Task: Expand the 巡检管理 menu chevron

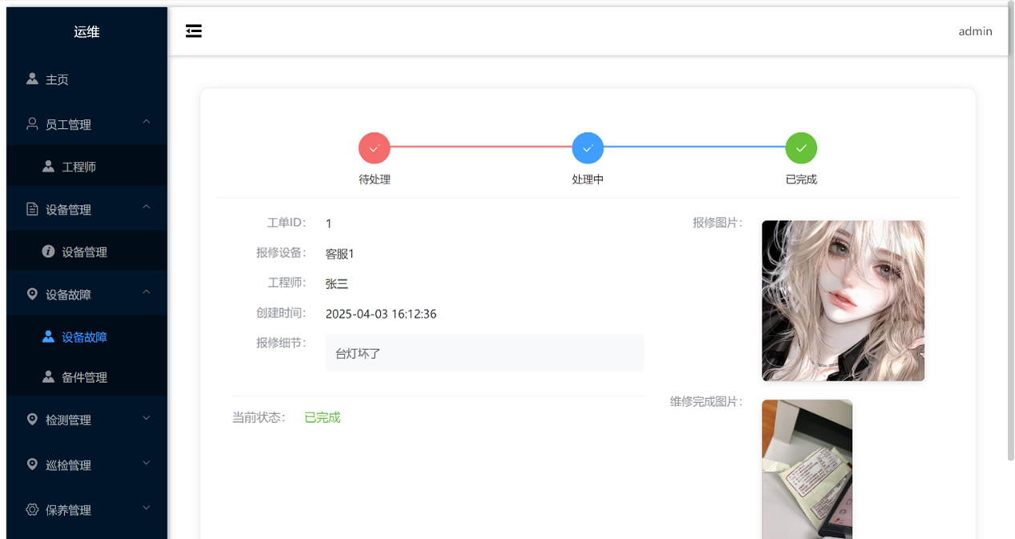Action: 146,463
